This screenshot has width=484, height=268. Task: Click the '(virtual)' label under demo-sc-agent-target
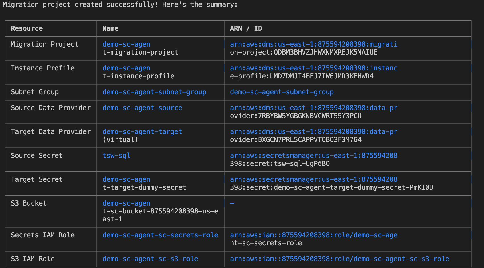click(120, 140)
